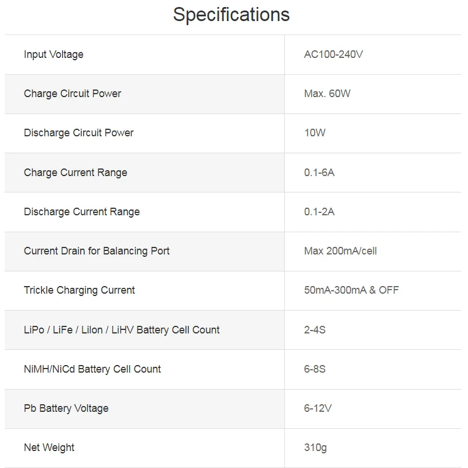Click Current Drain for Balancing Port
Screen dimensions: 468x468
pos(97,251)
